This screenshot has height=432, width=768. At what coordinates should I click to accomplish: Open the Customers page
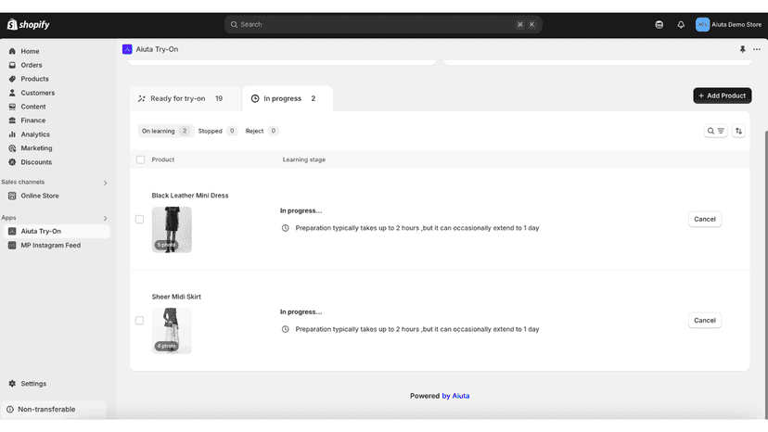(38, 93)
